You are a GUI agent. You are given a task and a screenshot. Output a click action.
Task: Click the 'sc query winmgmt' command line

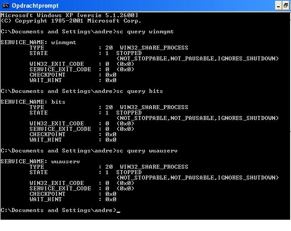87,32
